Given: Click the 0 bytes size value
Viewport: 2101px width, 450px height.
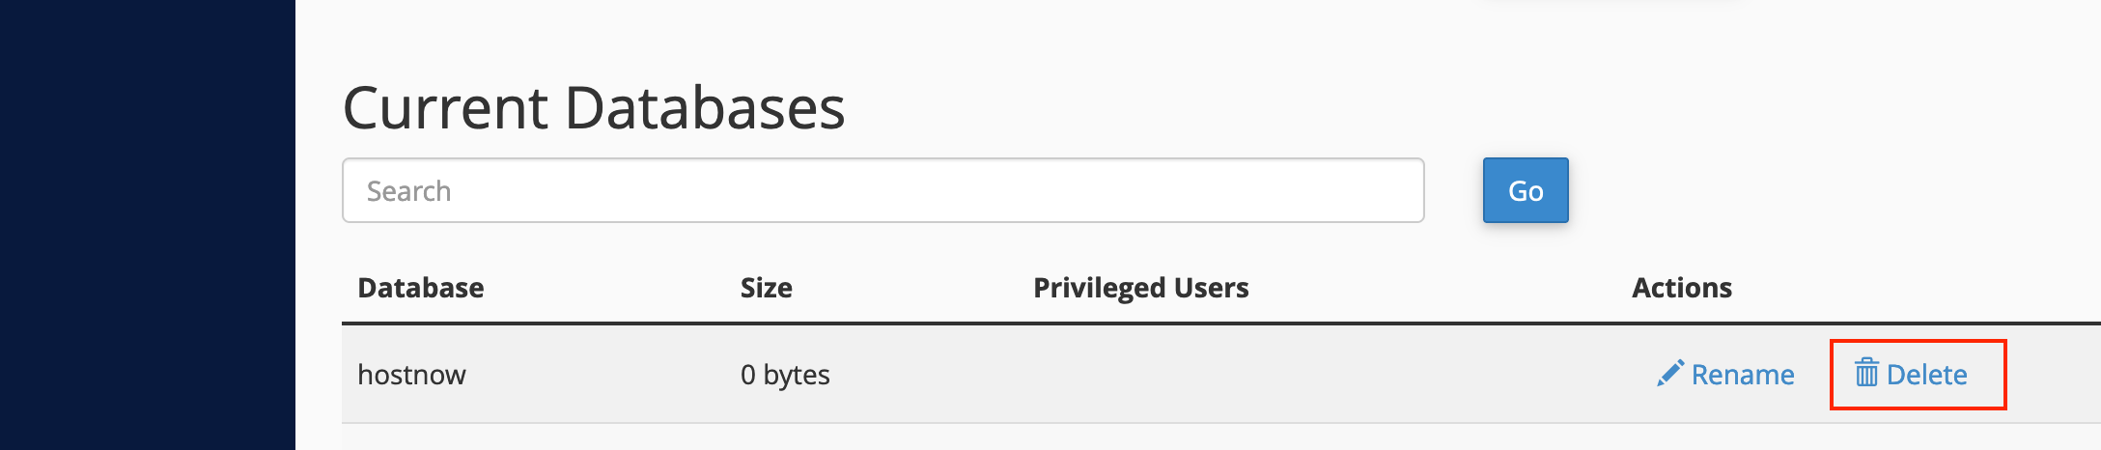Looking at the screenshot, I should 785,375.
